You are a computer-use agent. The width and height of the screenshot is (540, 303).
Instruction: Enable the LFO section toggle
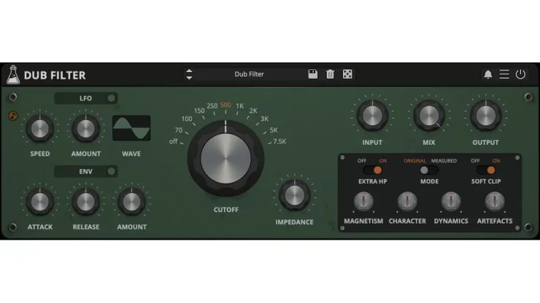(111, 98)
